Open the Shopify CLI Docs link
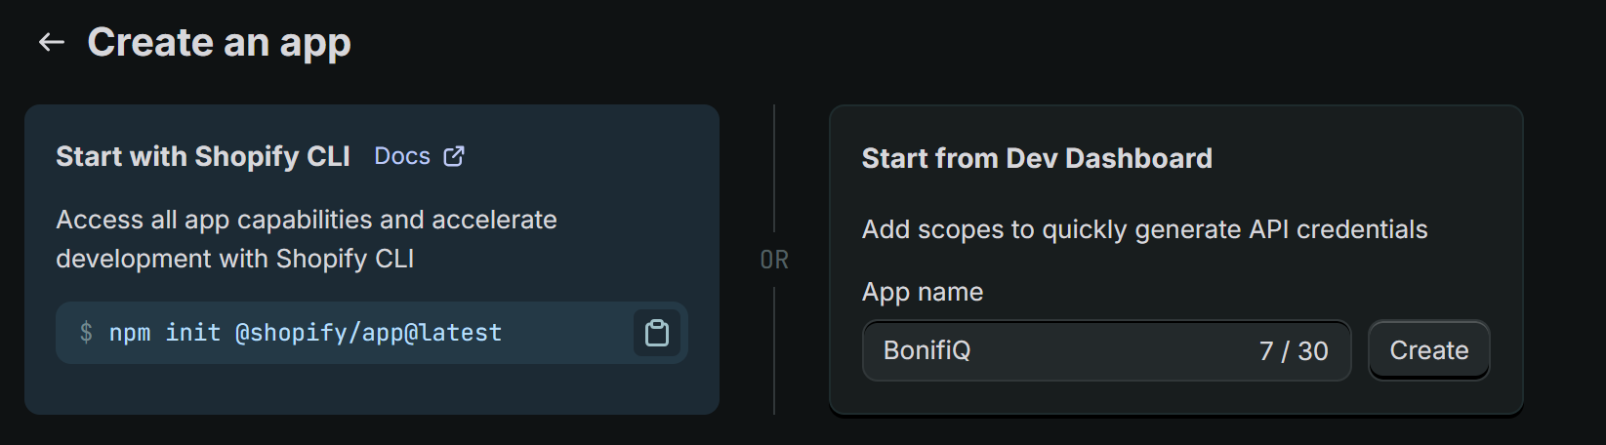This screenshot has height=445, width=1606. click(x=402, y=156)
